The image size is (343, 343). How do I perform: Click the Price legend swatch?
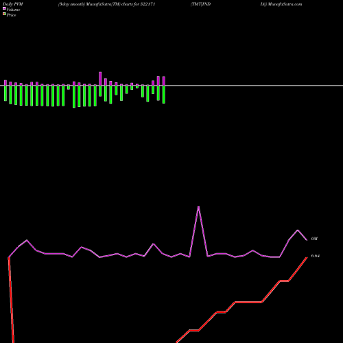[x=4, y=14]
